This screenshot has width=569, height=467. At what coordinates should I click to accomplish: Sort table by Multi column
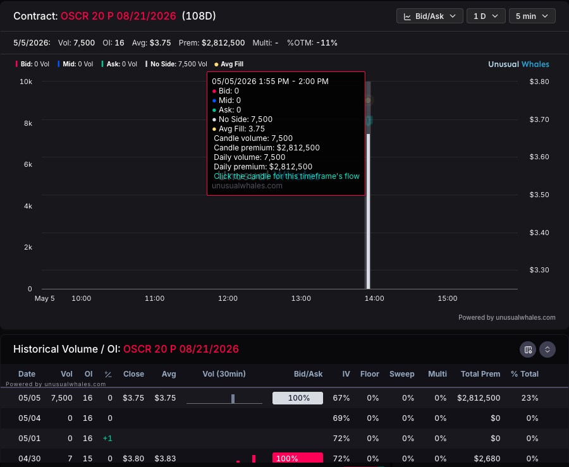click(x=437, y=374)
